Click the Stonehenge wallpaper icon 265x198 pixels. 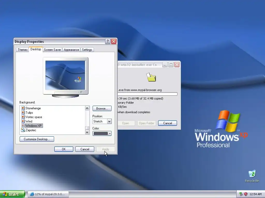point(23,108)
